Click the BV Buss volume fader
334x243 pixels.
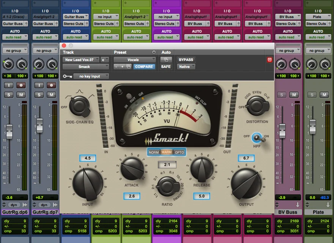(x=282, y=131)
